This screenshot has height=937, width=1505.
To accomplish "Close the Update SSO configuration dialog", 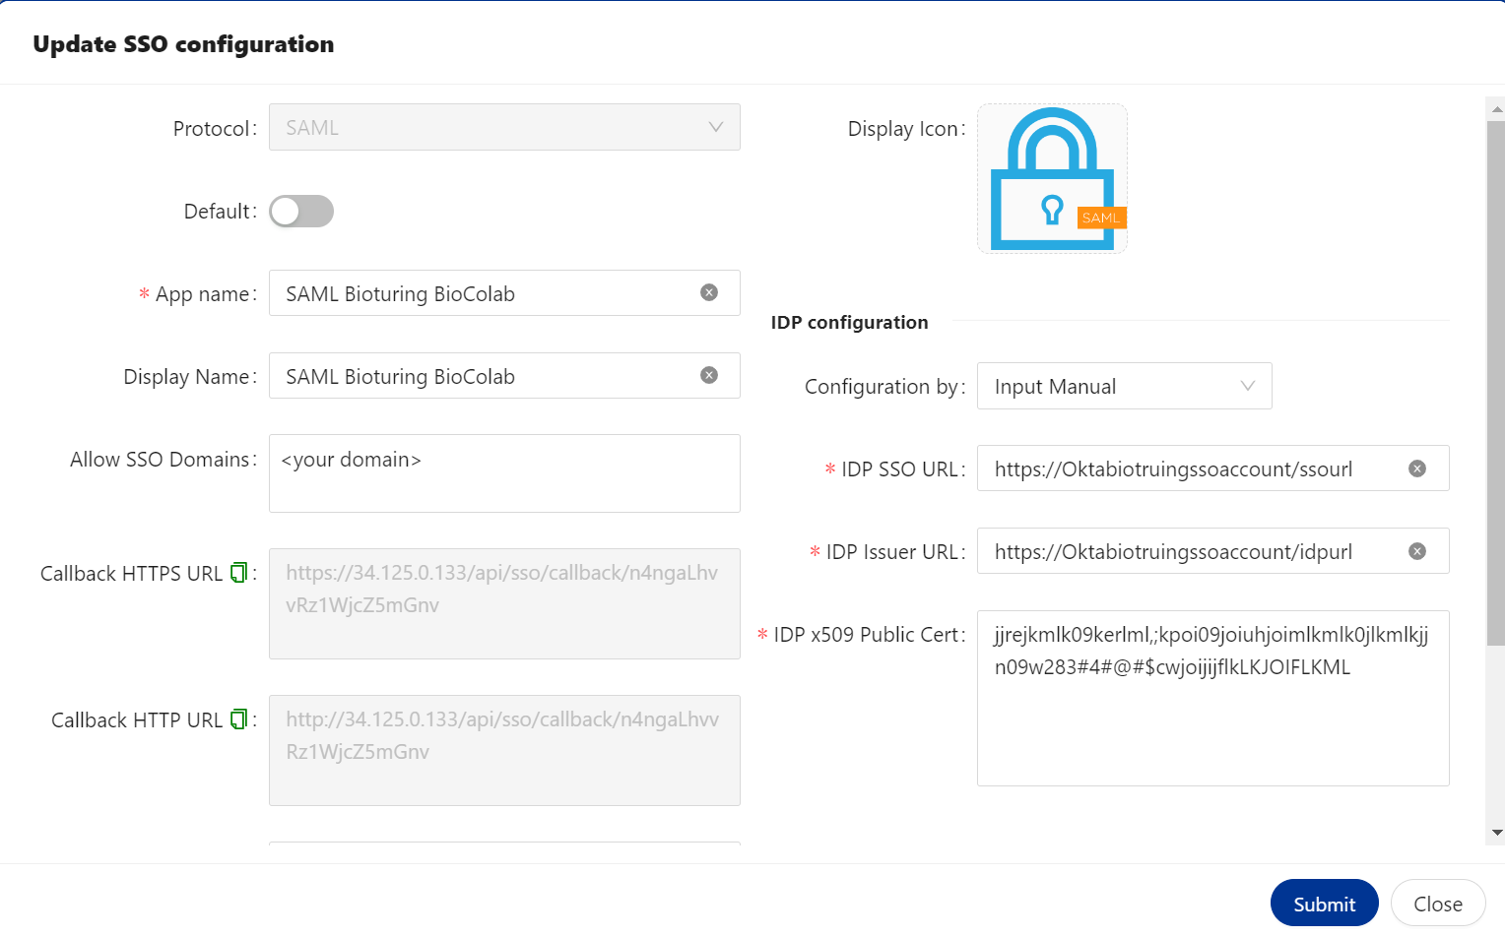I will 1438,903.
